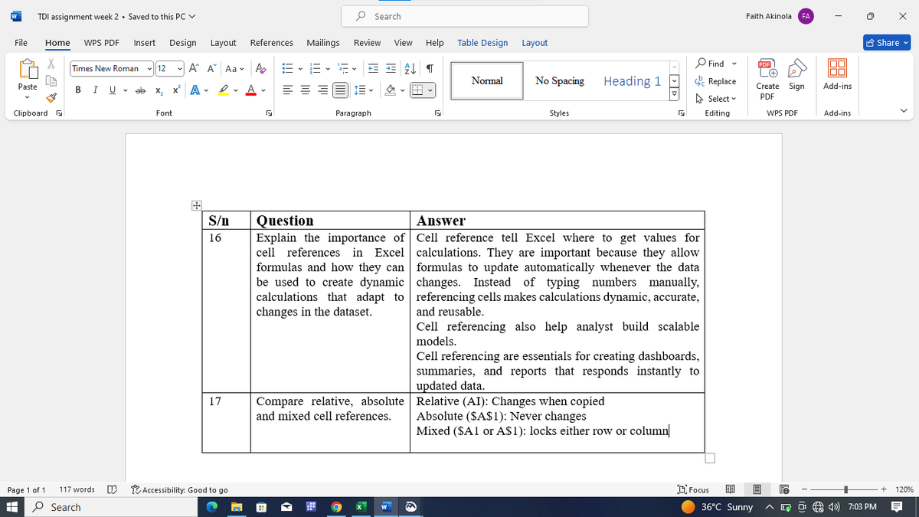Open the Add-ins grid icon
The image size is (919, 517).
[x=837, y=70]
